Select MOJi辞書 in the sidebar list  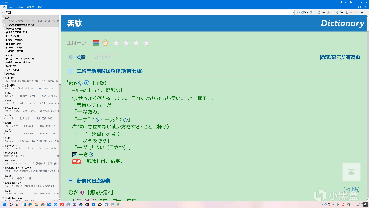pyautogui.click(x=11, y=66)
